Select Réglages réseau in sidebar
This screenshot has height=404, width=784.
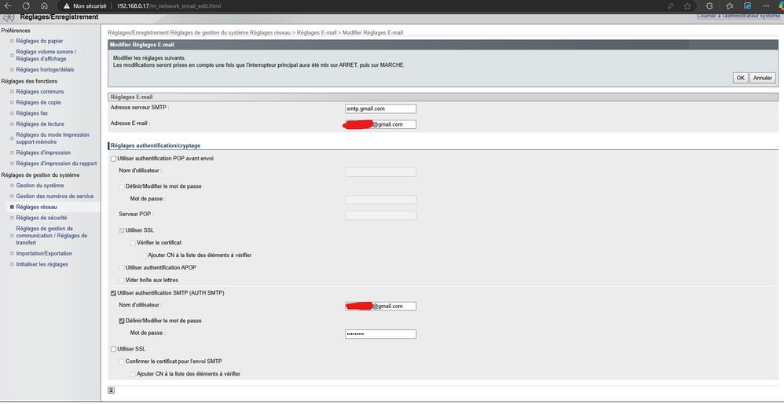click(36, 207)
